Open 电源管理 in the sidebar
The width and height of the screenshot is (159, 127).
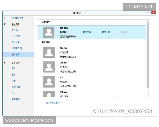click(x=16, y=99)
